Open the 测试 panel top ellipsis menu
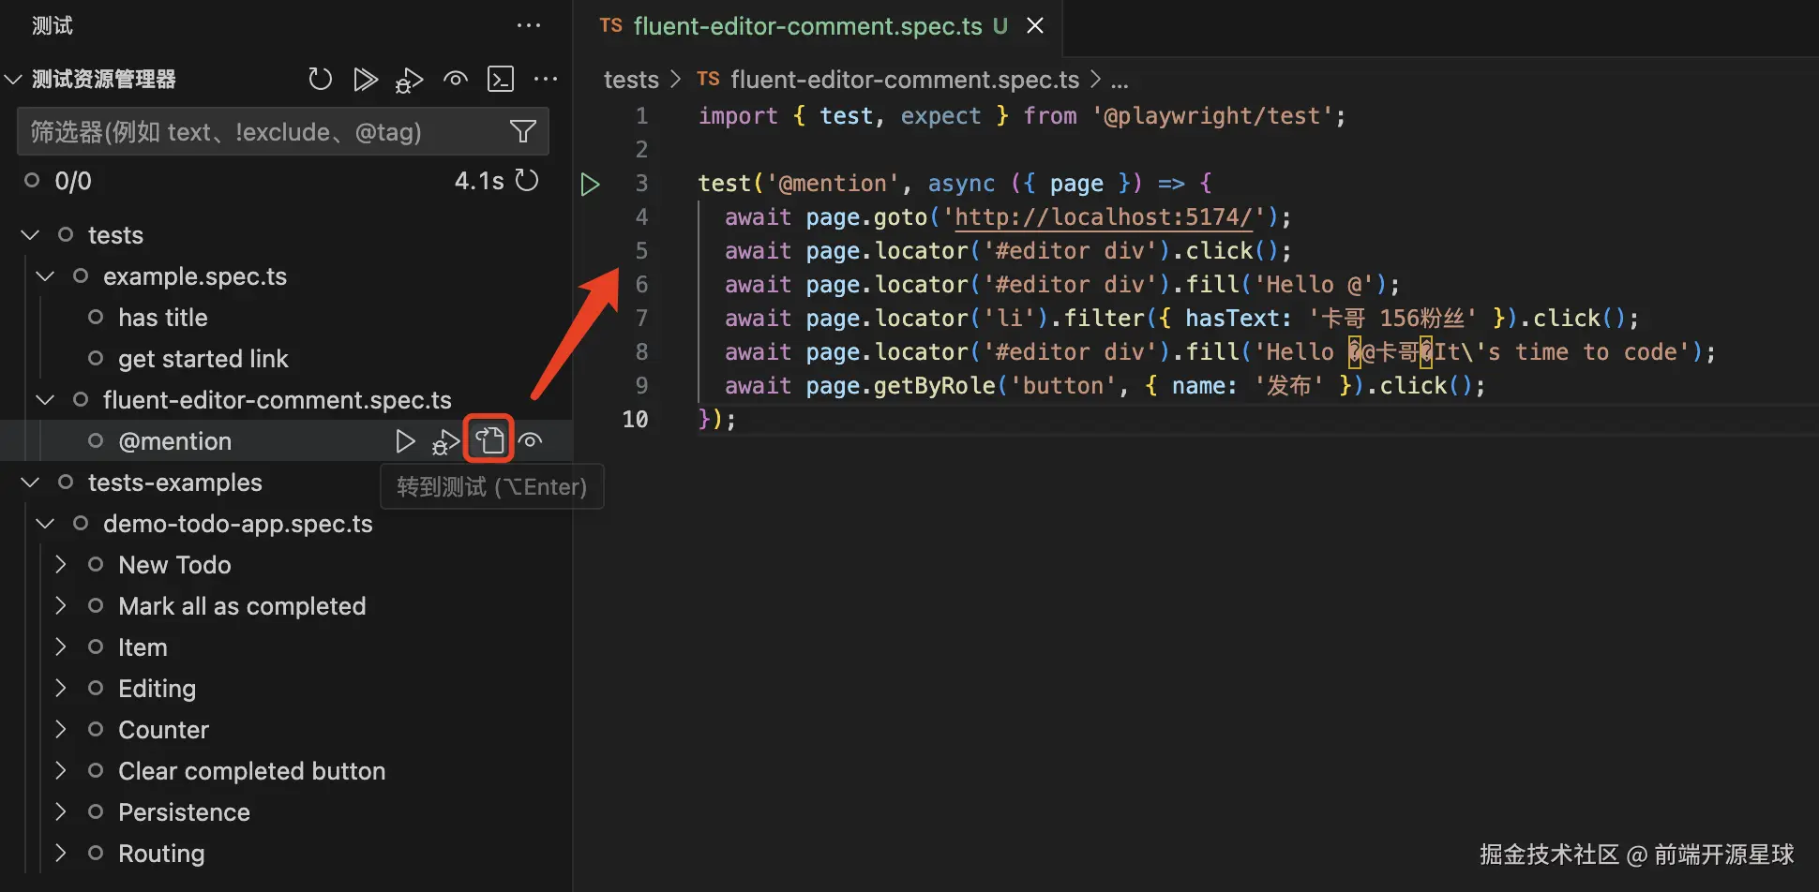The width and height of the screenshot is (1819, 892). click(529, 26)
